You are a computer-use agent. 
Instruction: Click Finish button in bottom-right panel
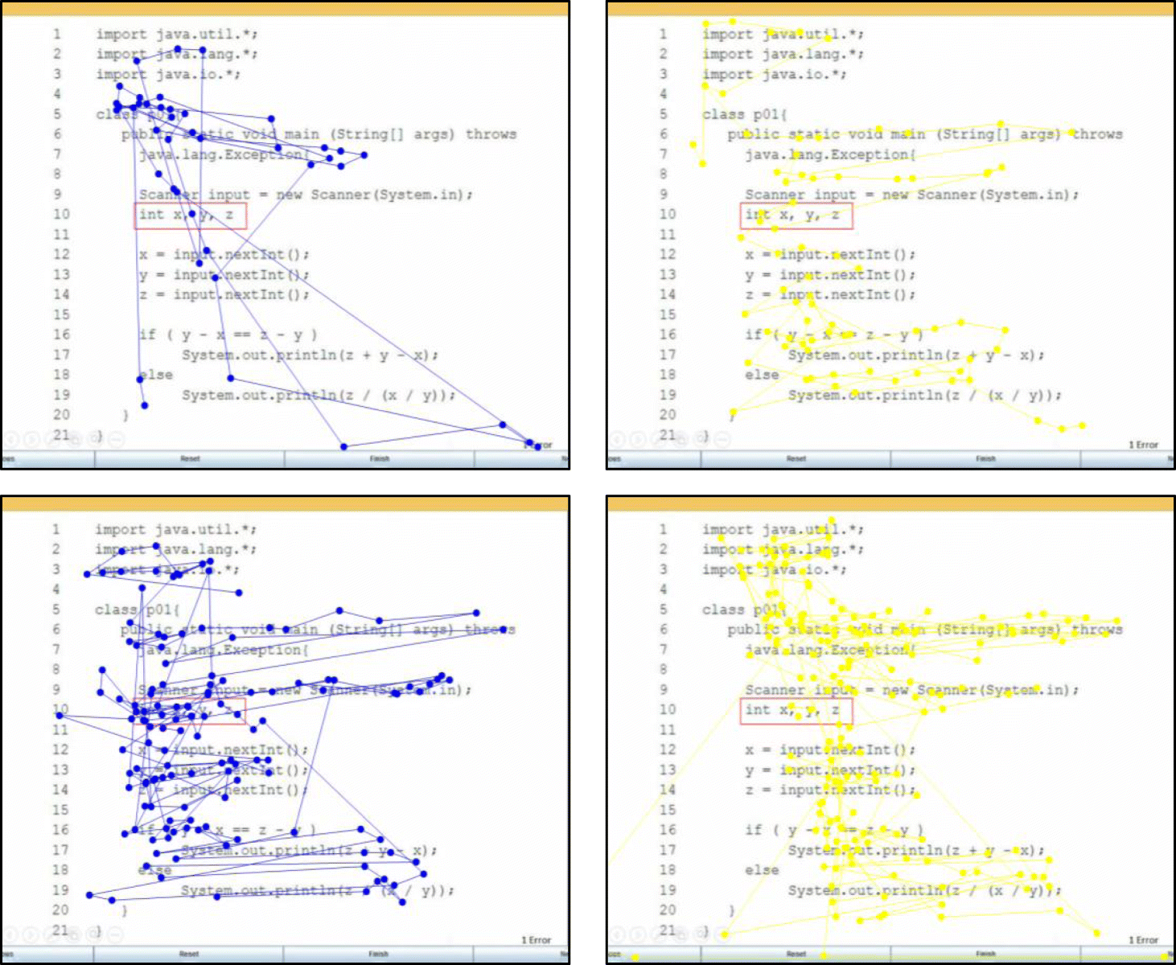[x=986, y=954]
